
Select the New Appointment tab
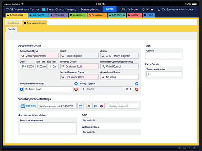tap(34, 23)
